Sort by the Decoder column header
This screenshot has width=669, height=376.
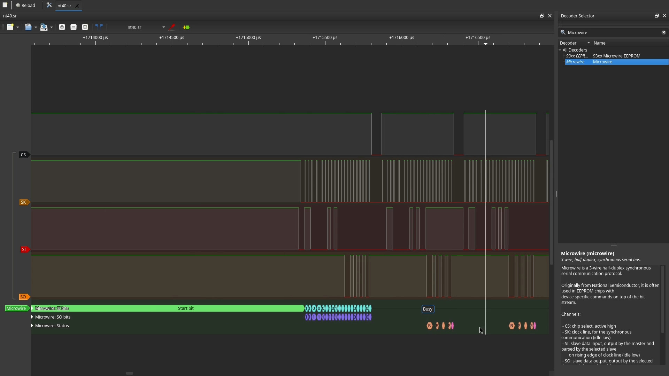(568, 43)
